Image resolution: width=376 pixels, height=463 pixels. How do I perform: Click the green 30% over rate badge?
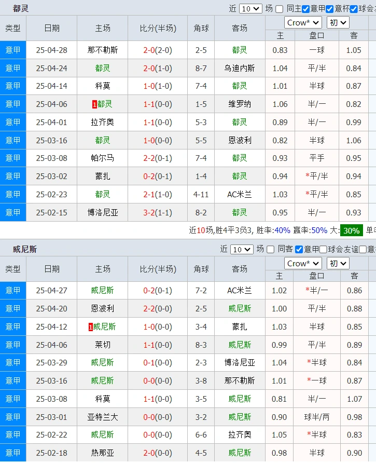pyautogui.click(x=351, y=230)
